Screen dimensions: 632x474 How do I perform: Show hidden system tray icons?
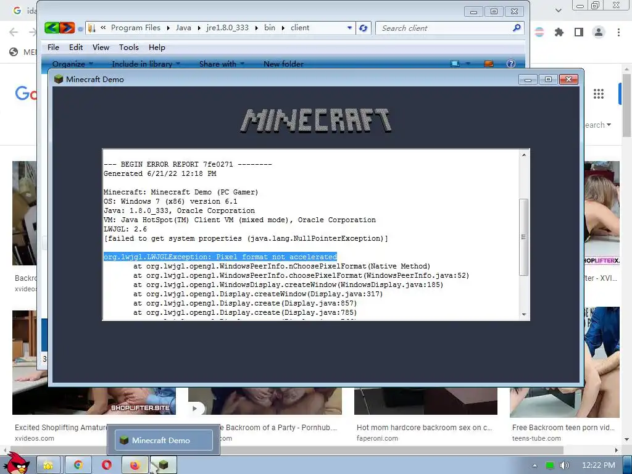pyautogui.click(x=534, y=465)
